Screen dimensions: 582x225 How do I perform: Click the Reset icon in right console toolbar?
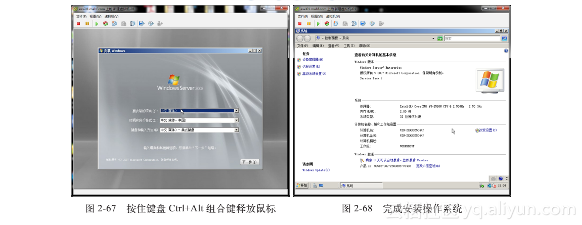[x=327, y=23]
